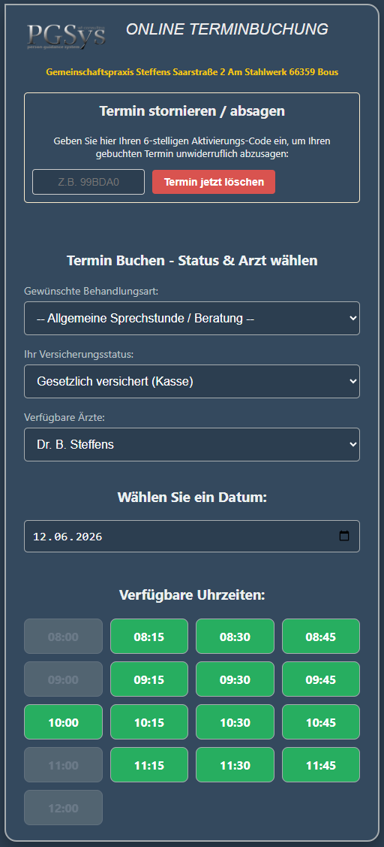Click the ONLINE TERMINBUCHUNG heading
Image resolution: width=384 pixels, height=847 pixels.
click(x=227, y=29)
